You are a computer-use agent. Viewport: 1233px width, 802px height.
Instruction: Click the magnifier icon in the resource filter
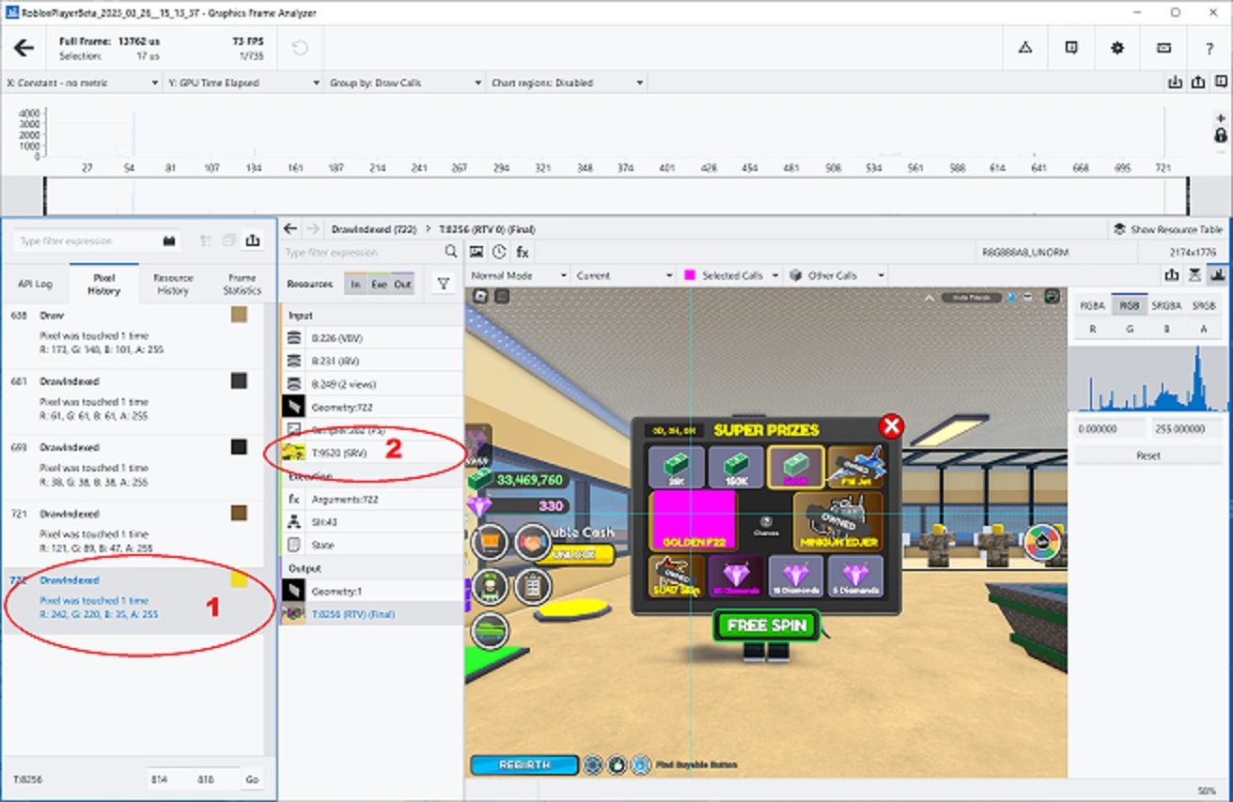[451, 253]
